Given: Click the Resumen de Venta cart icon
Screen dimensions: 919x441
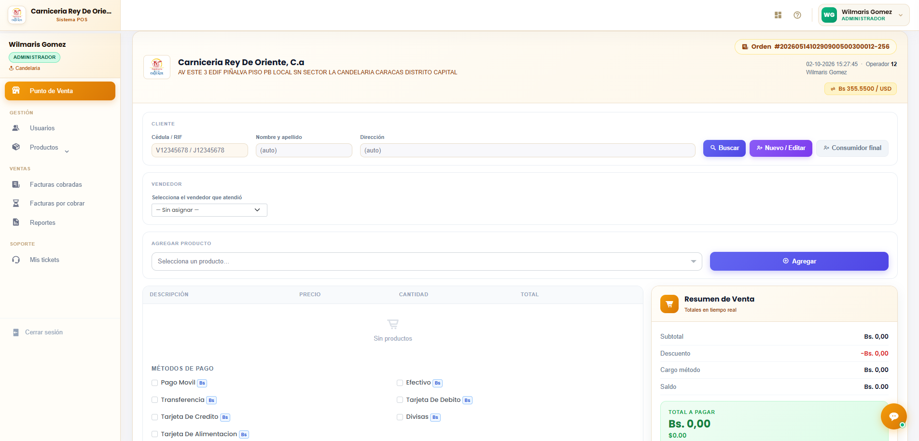Looking at the screenshot, I should point(669,304).
